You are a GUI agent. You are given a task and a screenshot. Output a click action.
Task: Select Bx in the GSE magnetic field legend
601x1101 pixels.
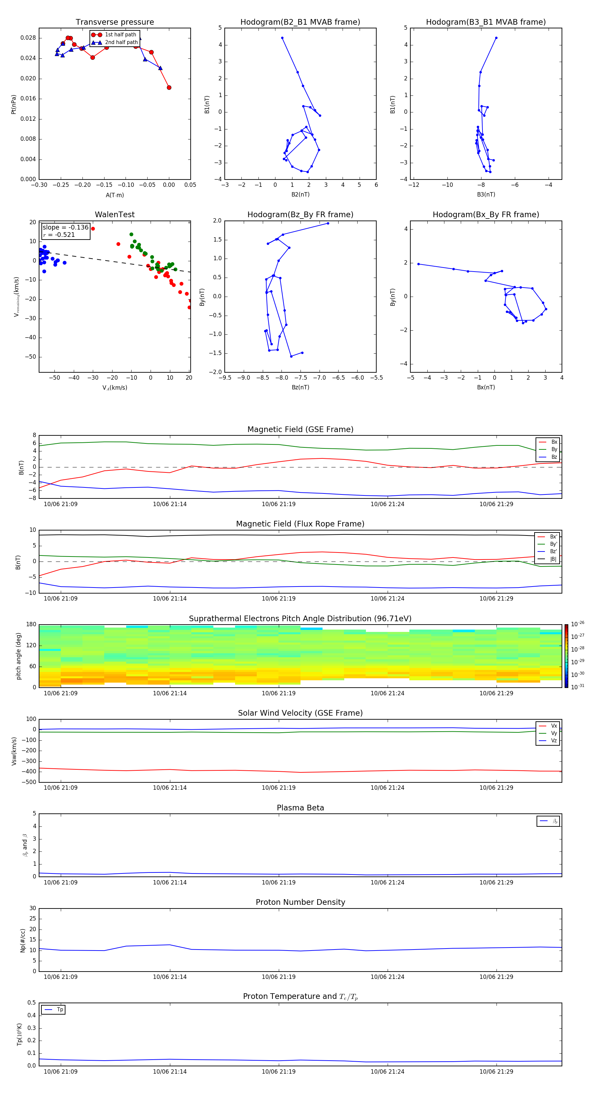(548, 442)
